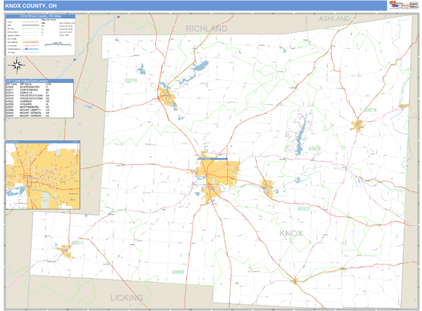This screenshot has width=422, height=311.
Task: Click the ASHLAND county label
Action: coord(333,18)
